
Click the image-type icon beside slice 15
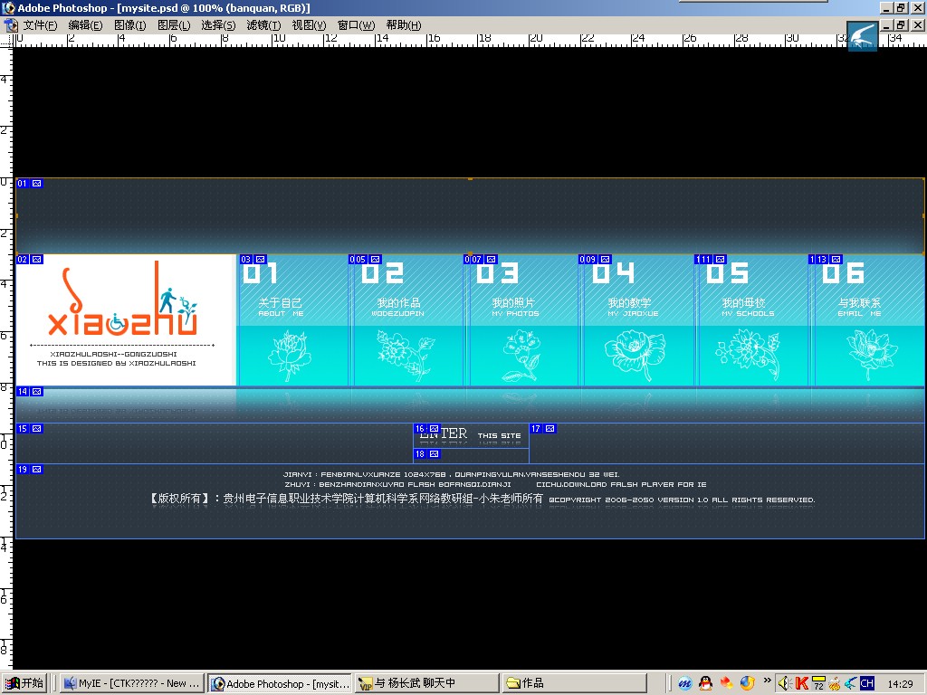tap(36, 428)
